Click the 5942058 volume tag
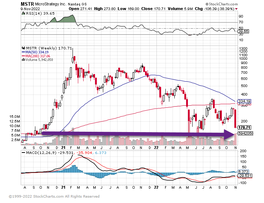 tap(245, 134)
